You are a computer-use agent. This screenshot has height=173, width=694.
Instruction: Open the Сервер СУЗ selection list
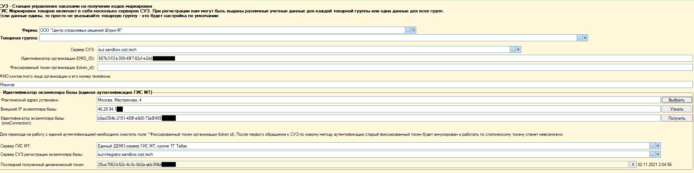coord(512,50)
